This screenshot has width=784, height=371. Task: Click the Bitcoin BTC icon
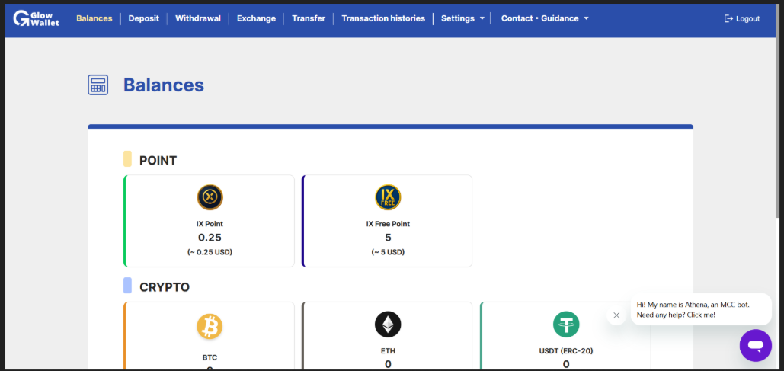[210, 327]
